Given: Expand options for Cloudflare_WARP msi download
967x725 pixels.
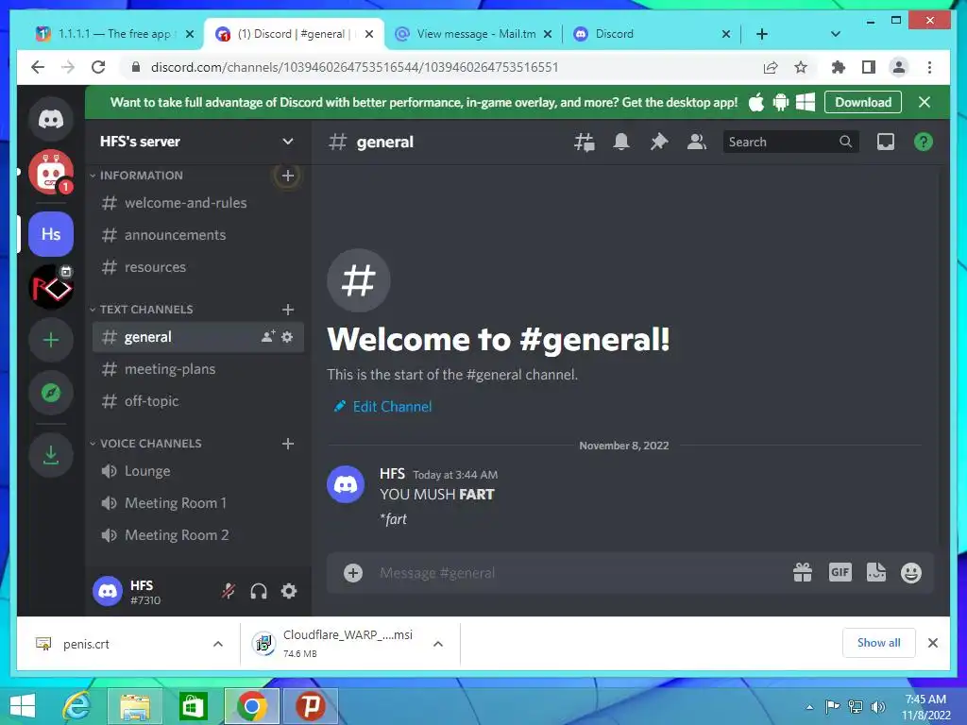Looking at the screenshot, I should 438,644.
